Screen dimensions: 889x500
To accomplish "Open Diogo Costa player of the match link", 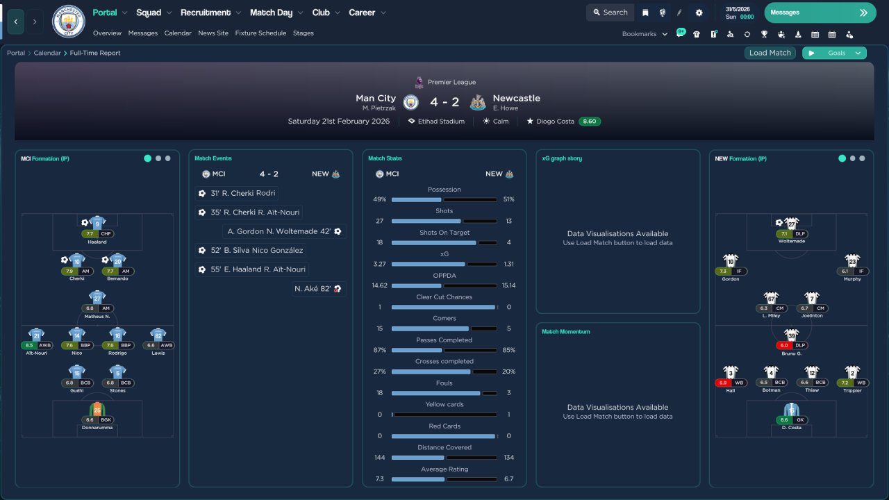I will click(555, 121).
